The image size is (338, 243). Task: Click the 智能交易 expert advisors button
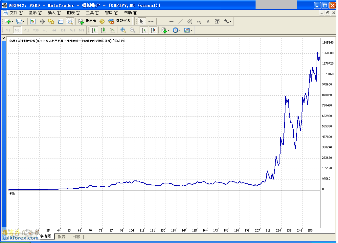click(120, 21)
